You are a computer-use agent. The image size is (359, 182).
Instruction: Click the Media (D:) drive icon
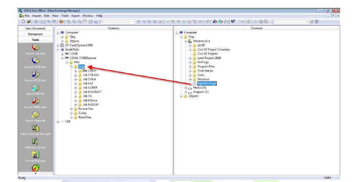click(x=190, y=88)
